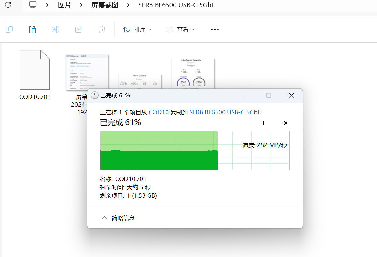Pause the file copy operation
The height and width of the screenshot is (257, 377).
[x=262, y=123]
